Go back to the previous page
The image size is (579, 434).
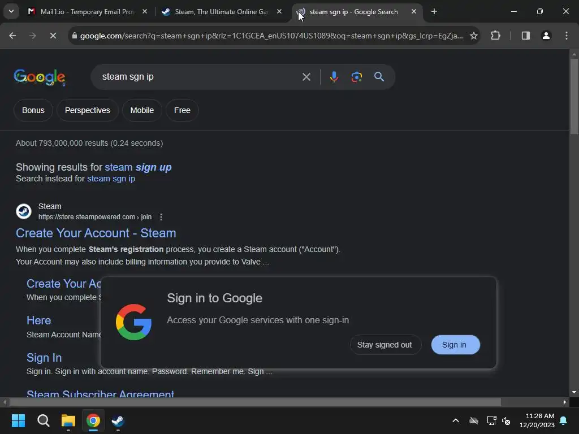coord(12,36)
